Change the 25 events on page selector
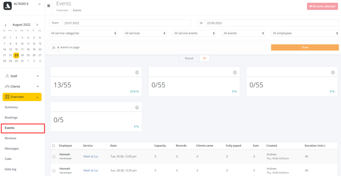This screenshot has width=341, height=176. [54, 48]
